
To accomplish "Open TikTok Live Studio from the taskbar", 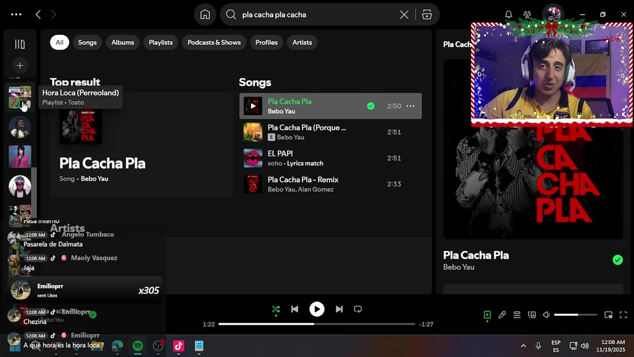I will coord(178,346).
